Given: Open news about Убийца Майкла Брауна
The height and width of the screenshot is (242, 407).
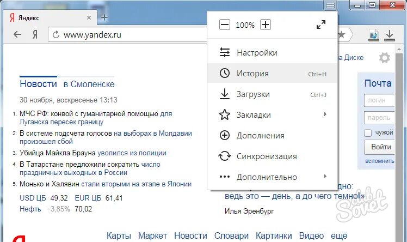Looking at the screenshot, I should pos(93,153).
